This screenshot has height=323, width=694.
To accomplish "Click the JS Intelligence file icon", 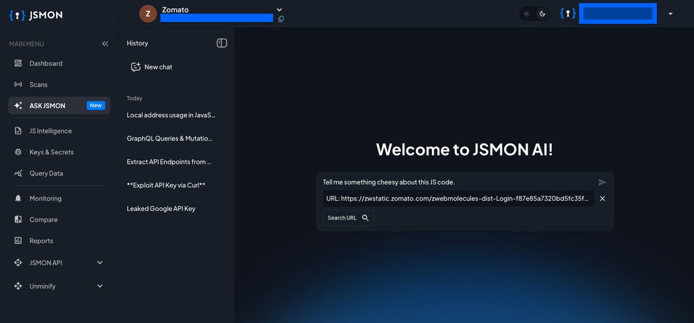I will (x=18, y=131).
